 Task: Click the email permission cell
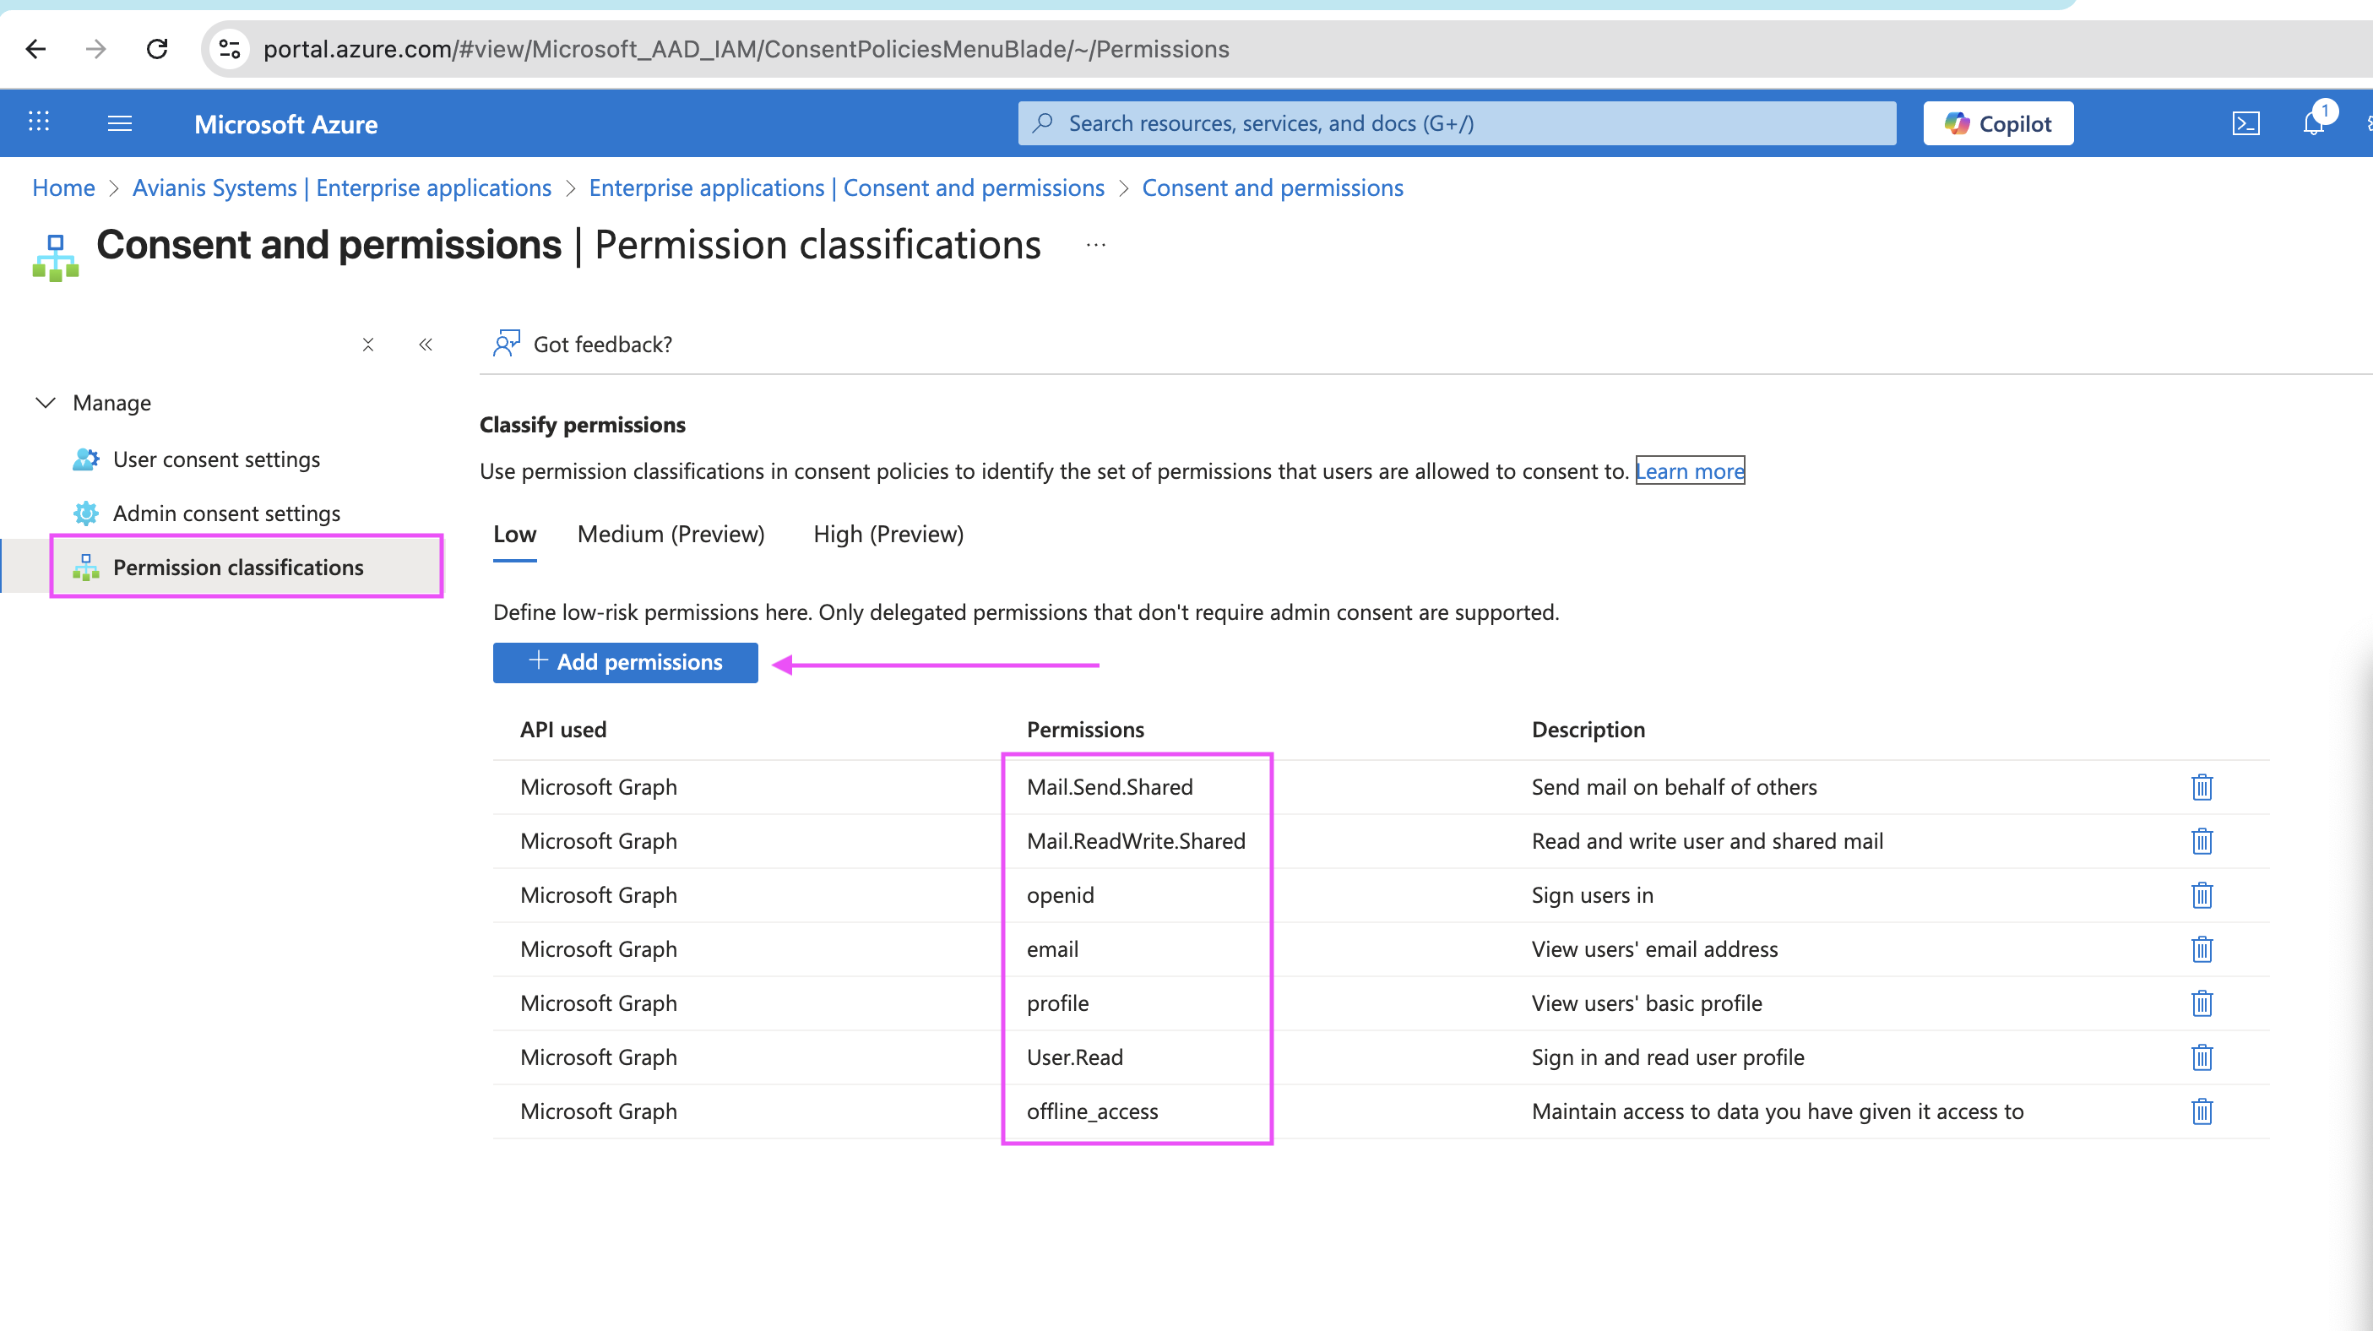coord(1052,948)
